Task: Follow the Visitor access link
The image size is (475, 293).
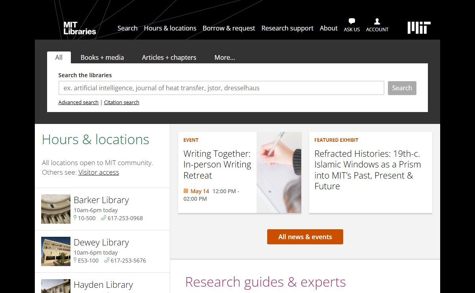Action: pyautogui.click(x=99, y=172)
